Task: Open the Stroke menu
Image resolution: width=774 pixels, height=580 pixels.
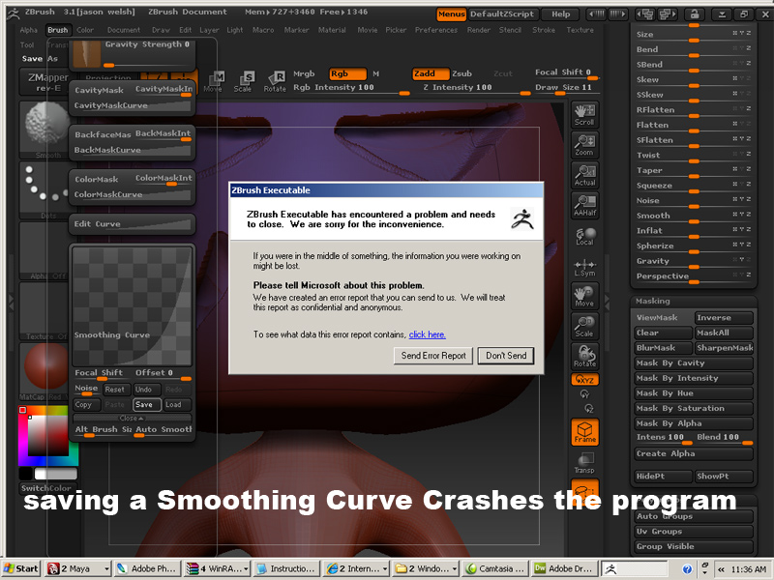Action: point(544,30)
